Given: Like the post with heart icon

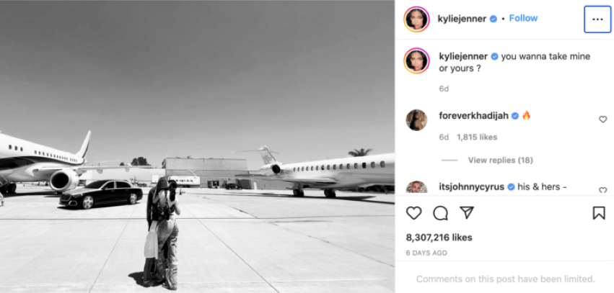Looking at the screenshot, I should click(413, 213).
